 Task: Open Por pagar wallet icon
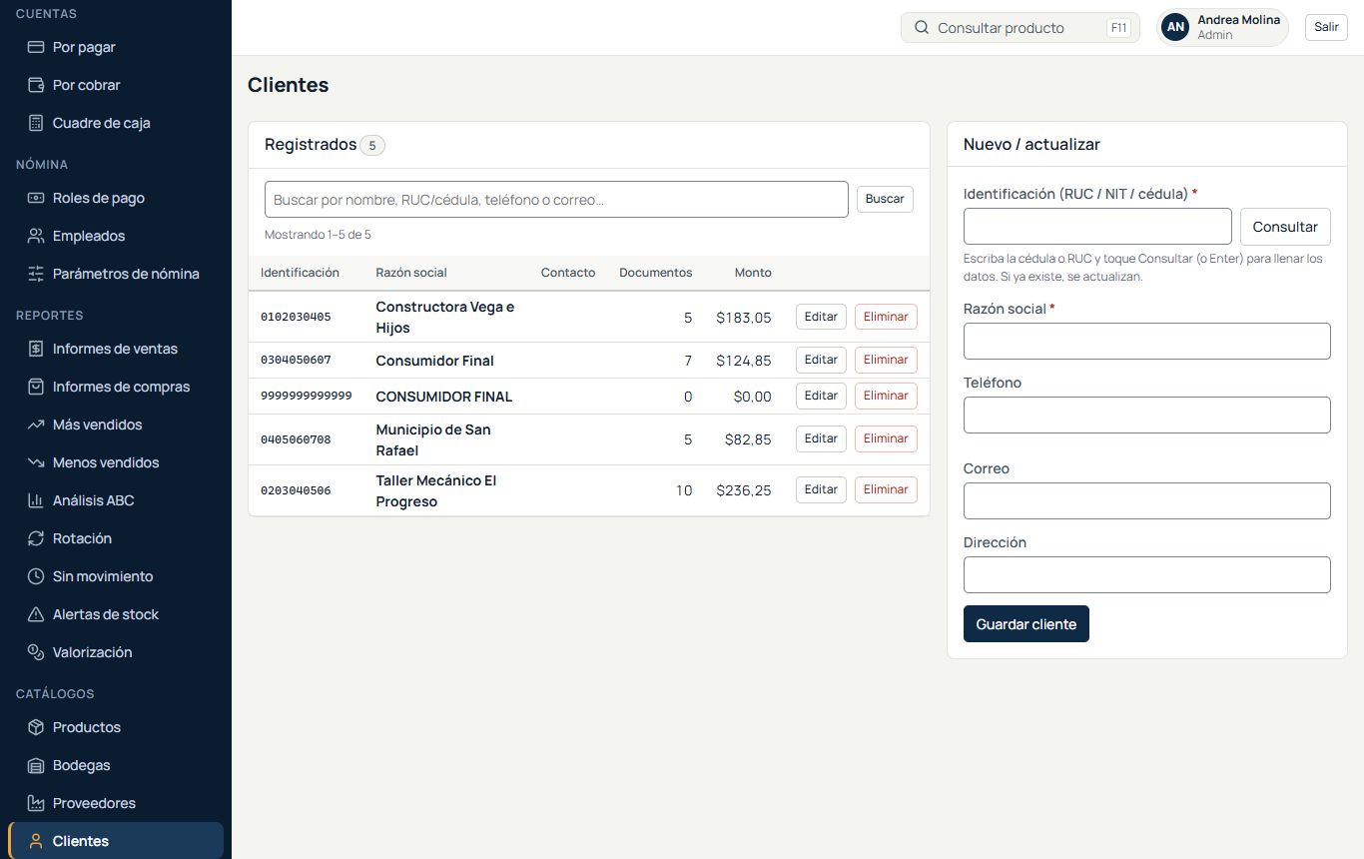point(36,47)
